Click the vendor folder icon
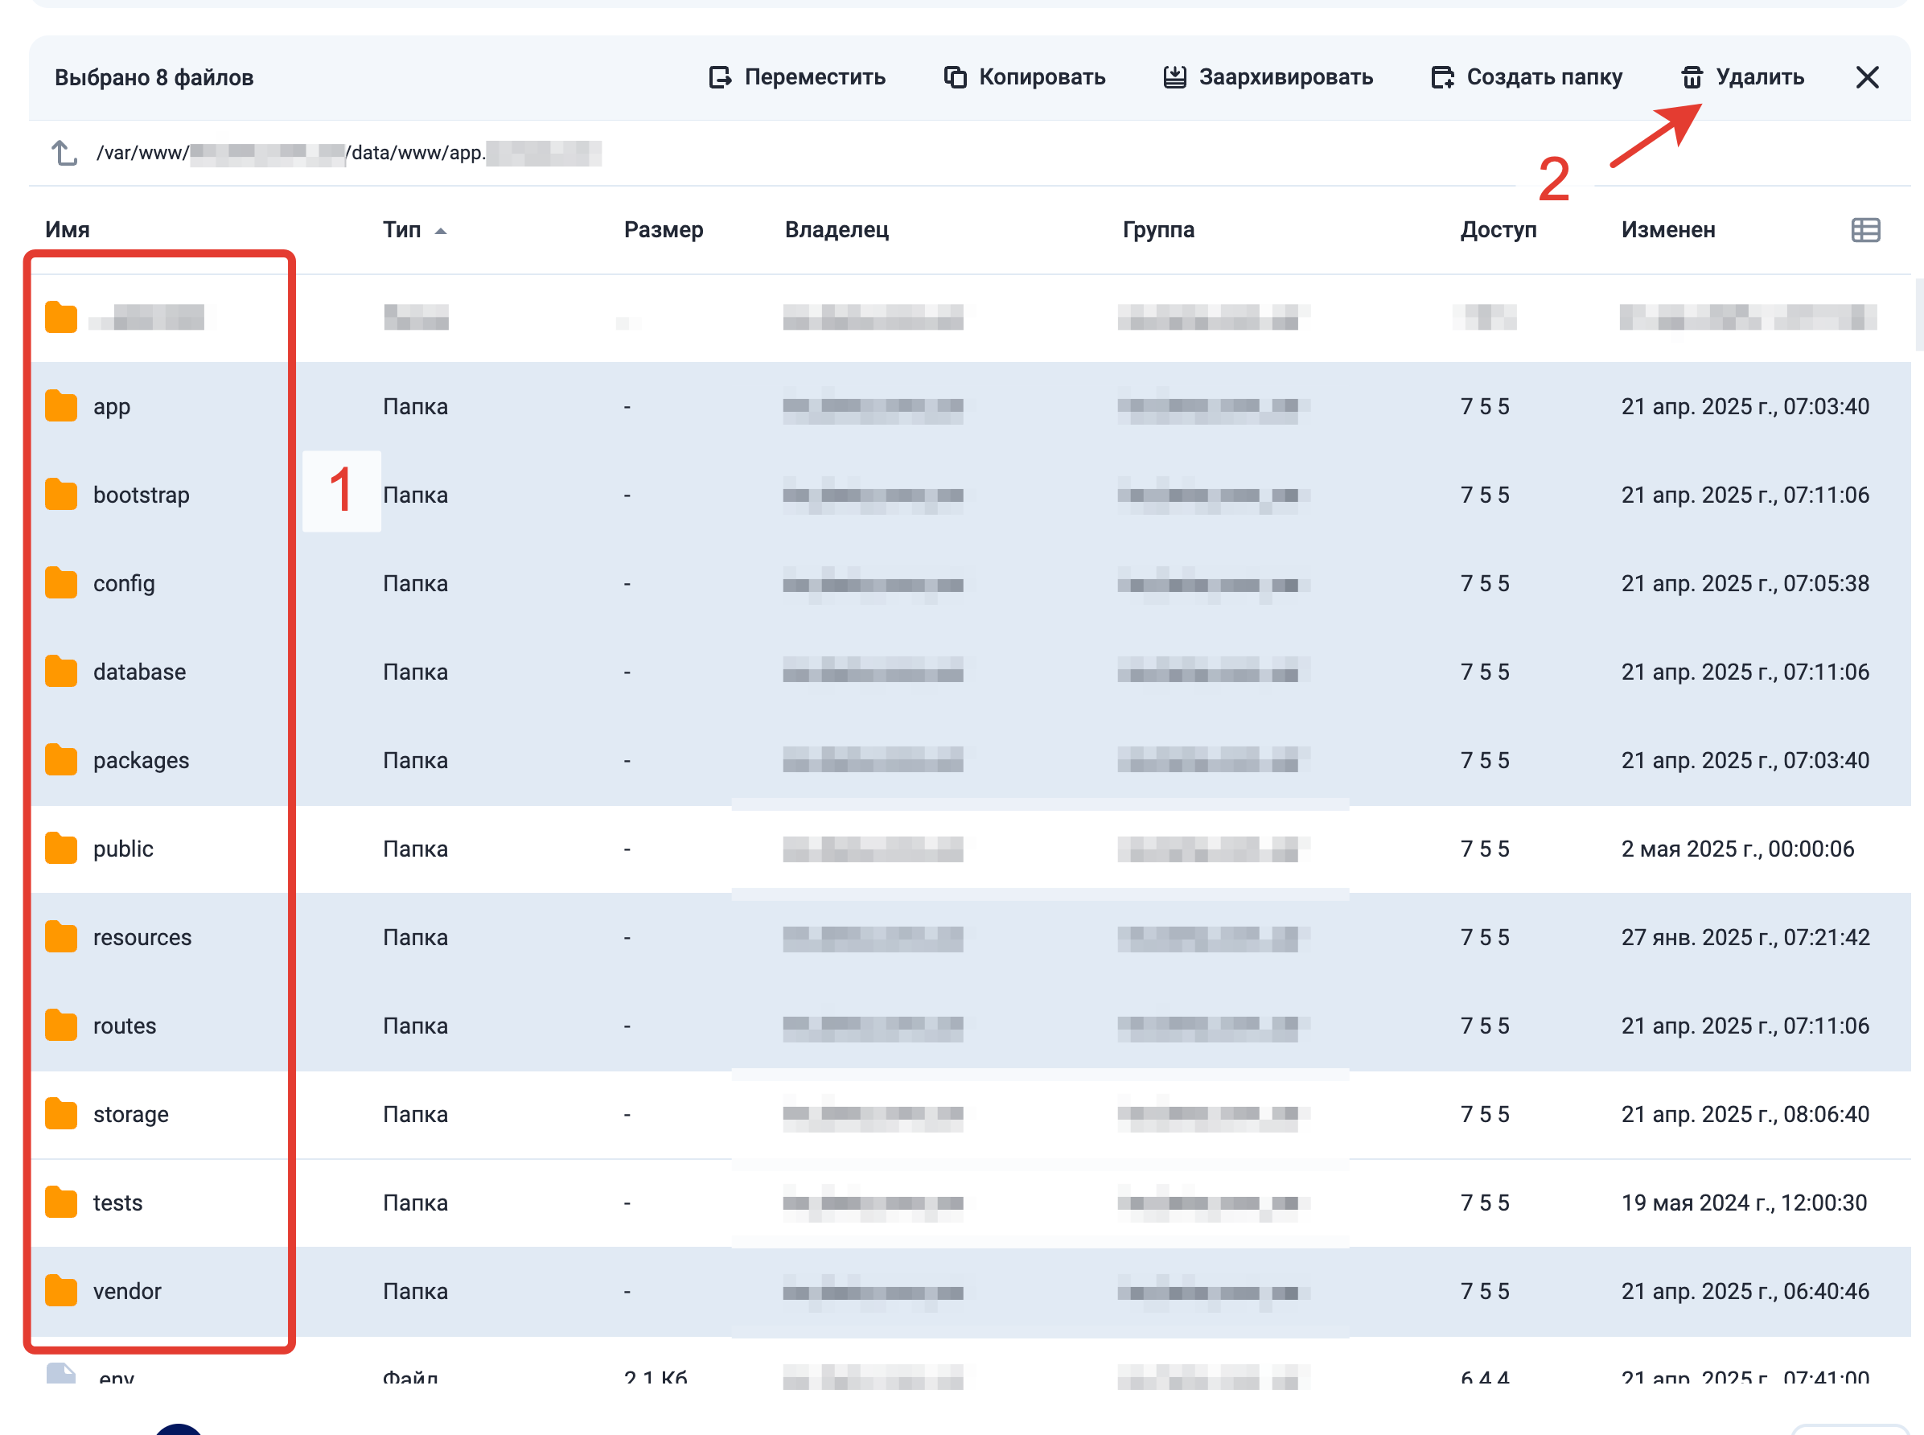1924x1435 pixels. pyautogui.click(x=61, y=1291)
